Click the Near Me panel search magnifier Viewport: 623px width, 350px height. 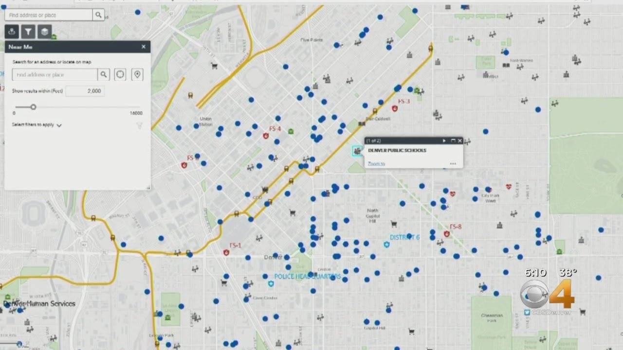coord(103,75)
